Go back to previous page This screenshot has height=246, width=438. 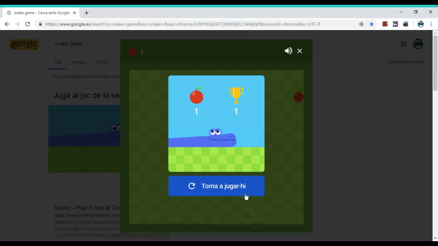pyautogui.click(x=7, y=24)
